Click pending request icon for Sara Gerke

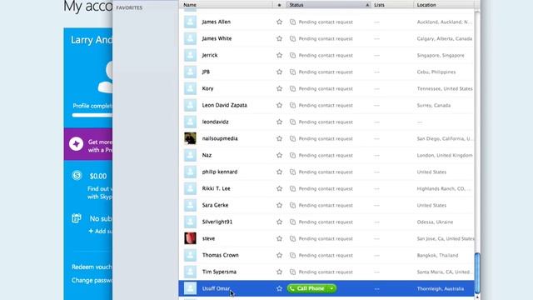[x=292, y=205]
